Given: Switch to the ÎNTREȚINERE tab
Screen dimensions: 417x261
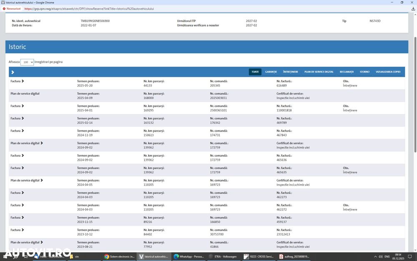Looking at the screenshot, I should click(290, 72).
